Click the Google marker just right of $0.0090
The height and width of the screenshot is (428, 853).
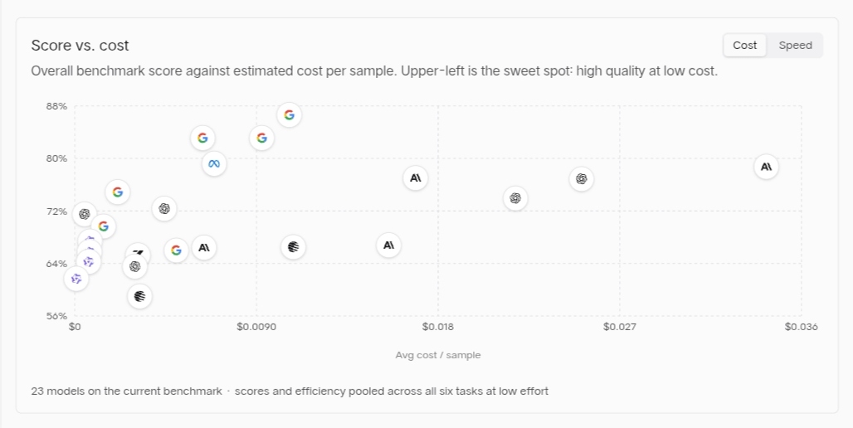coord(261,139)
